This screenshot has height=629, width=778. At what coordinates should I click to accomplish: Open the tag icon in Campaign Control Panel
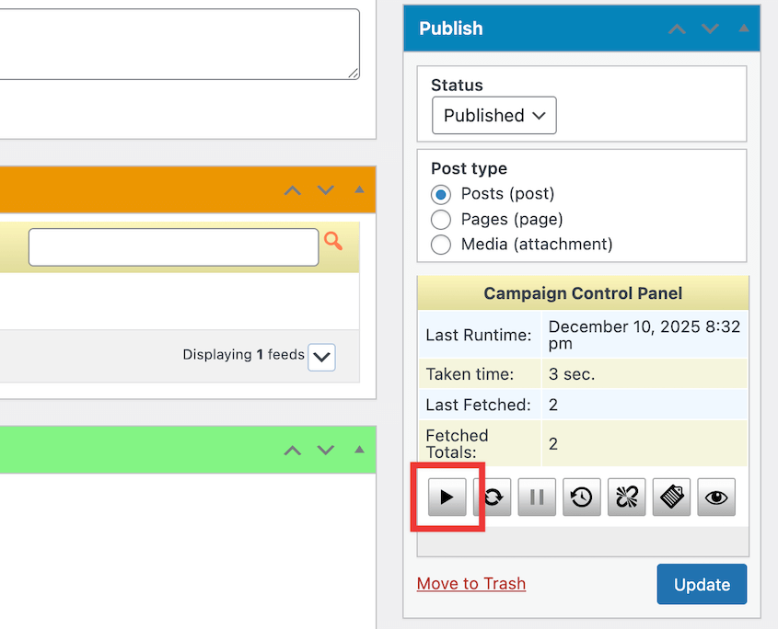point(670,497)
